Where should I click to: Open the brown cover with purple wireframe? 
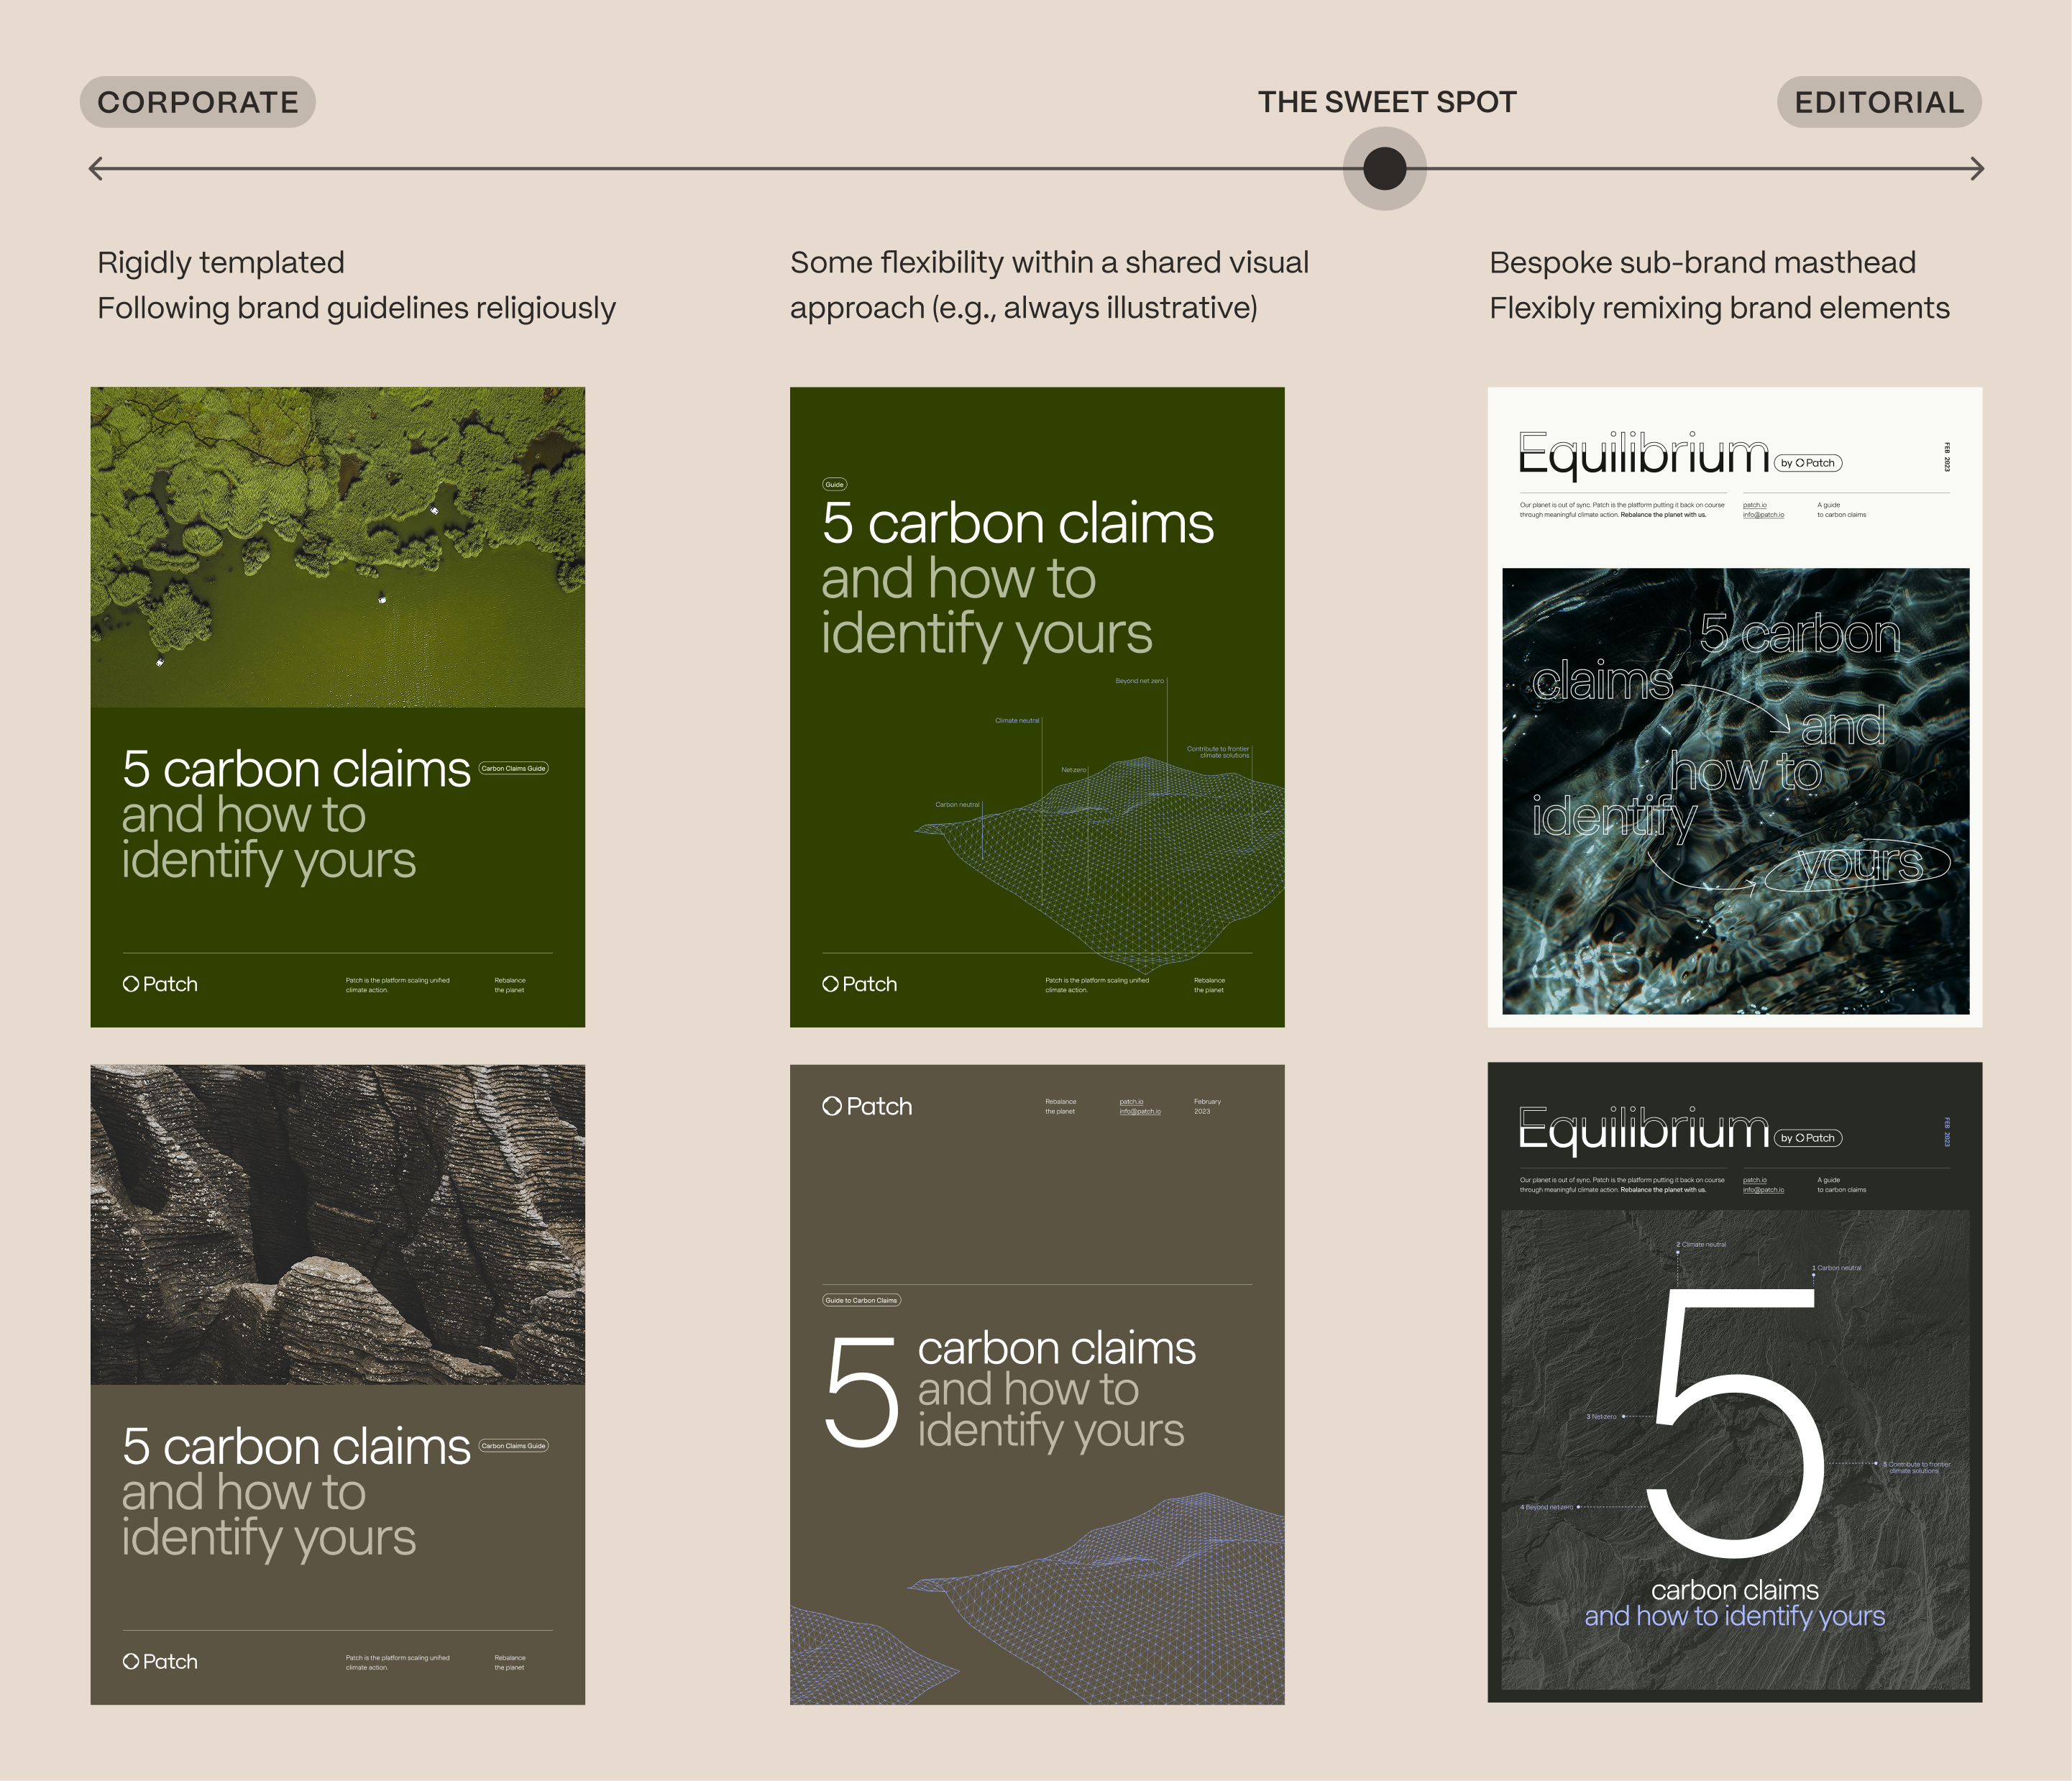point(1037,1384)
